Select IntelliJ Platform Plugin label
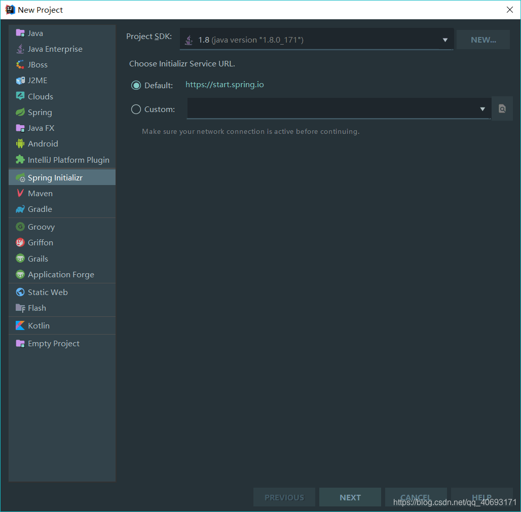 coord(68,160)
